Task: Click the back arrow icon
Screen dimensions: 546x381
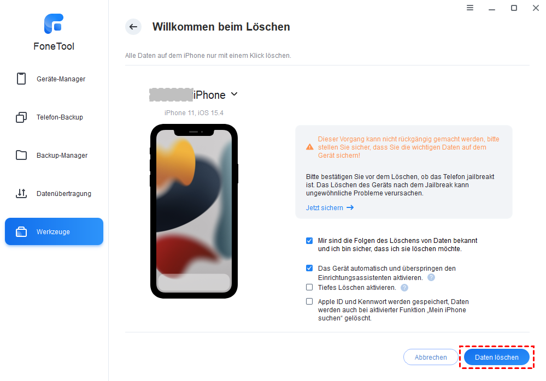Action: click(x=133, y=27)
